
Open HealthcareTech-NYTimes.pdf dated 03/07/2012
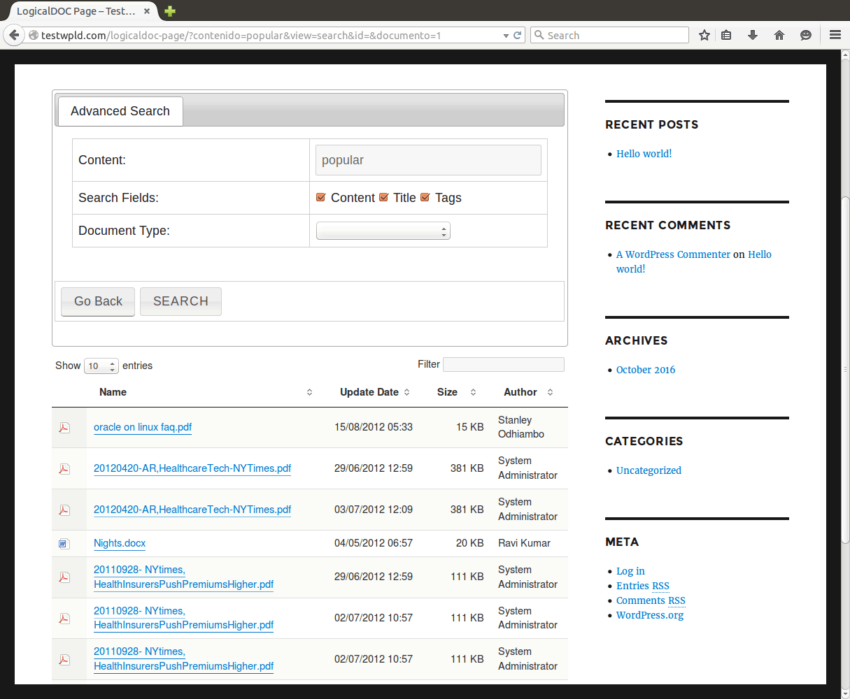[x=192, y=510]
